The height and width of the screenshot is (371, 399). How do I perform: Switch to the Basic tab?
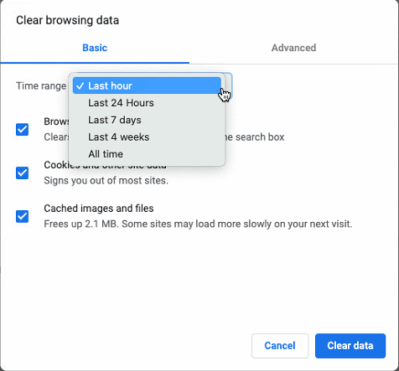pos(95,48)
